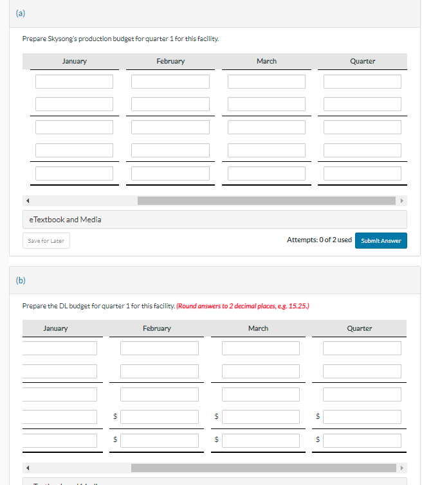Click Save for Later button

(x=46, y=241)
